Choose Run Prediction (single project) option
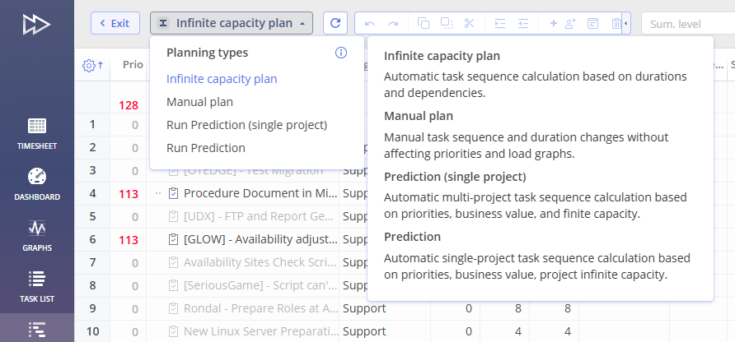This screenshot has height=342, width=735. tap(246, 125)
